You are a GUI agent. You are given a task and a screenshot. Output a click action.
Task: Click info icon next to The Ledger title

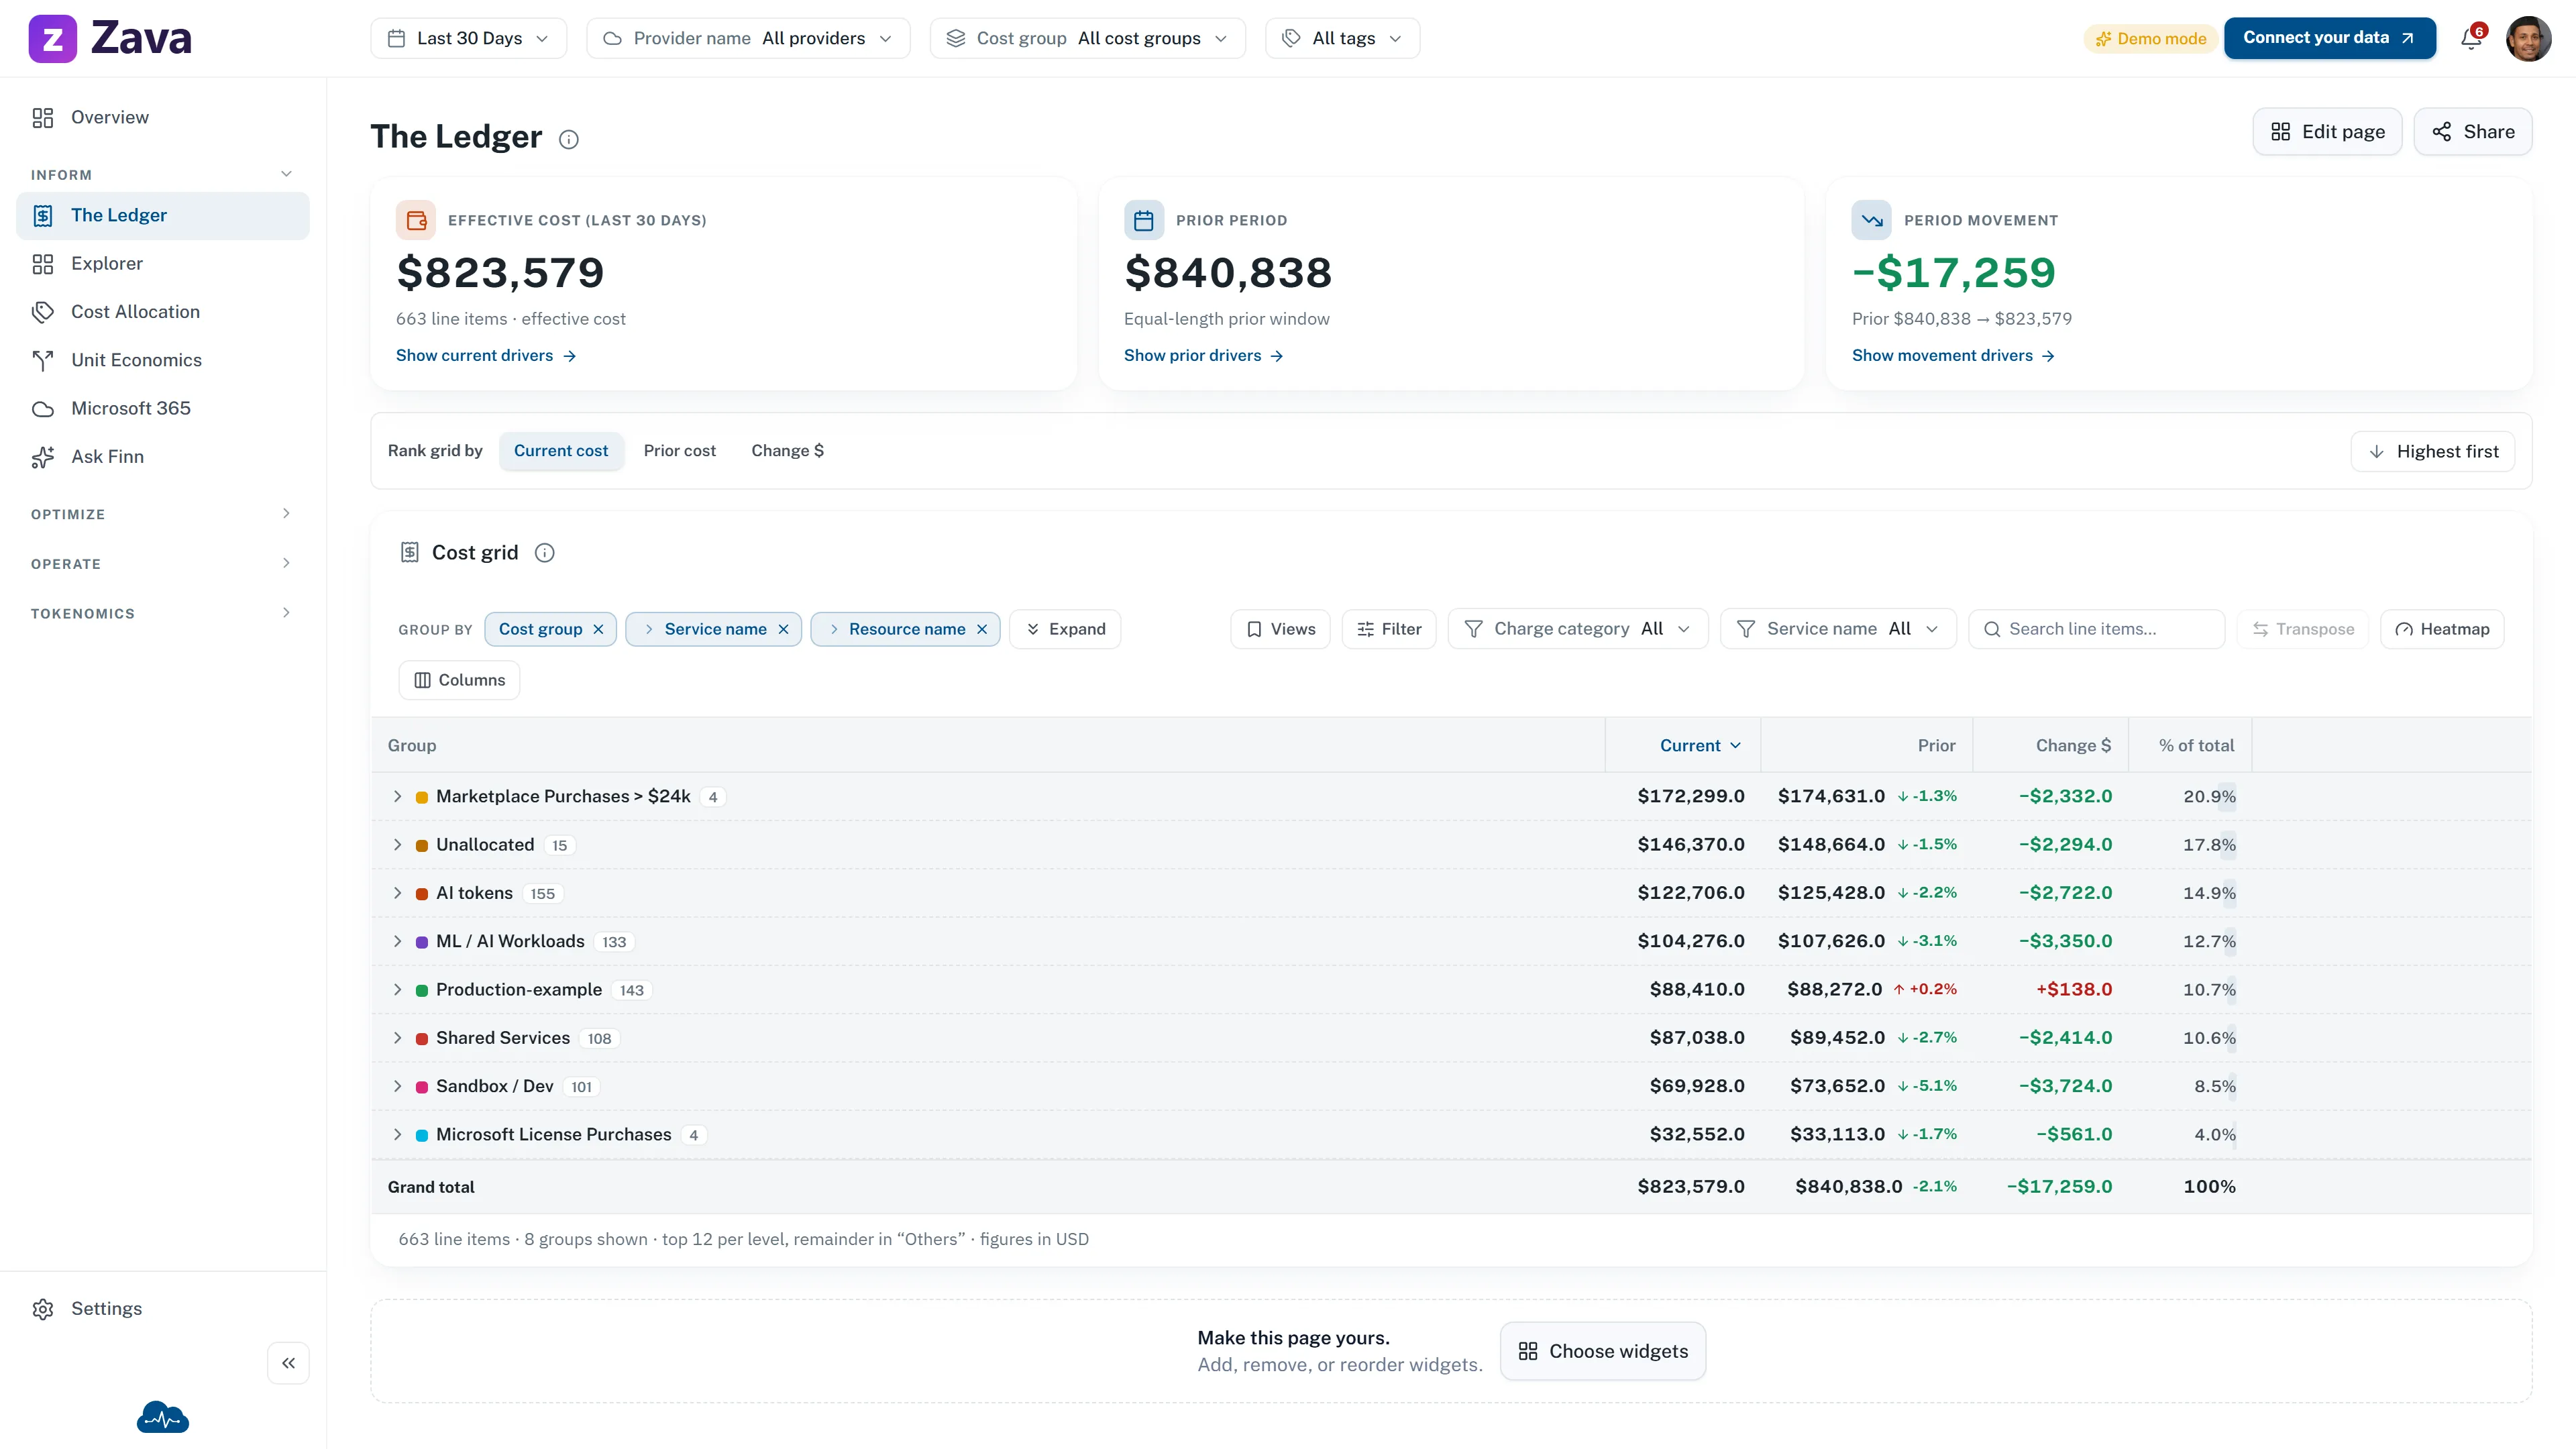569,139
